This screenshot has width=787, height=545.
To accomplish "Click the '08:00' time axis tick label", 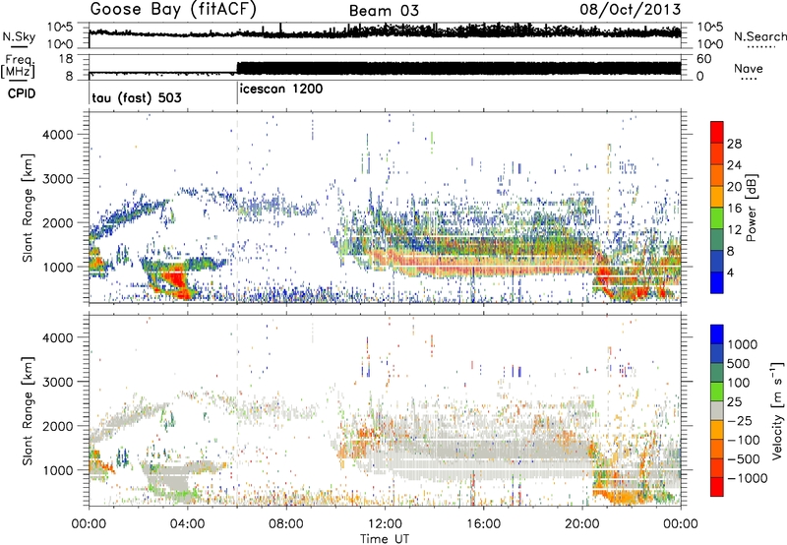I will [285, 524].
